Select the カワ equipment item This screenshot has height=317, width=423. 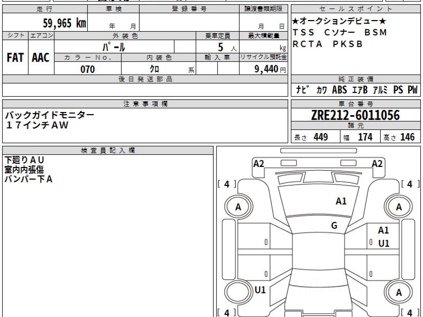[x=321, y=90]
